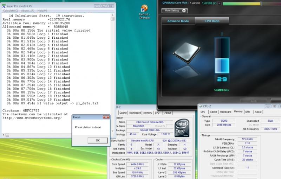
Task: Click the 4495 MHz frequency readout
Action: click(222, 90)
